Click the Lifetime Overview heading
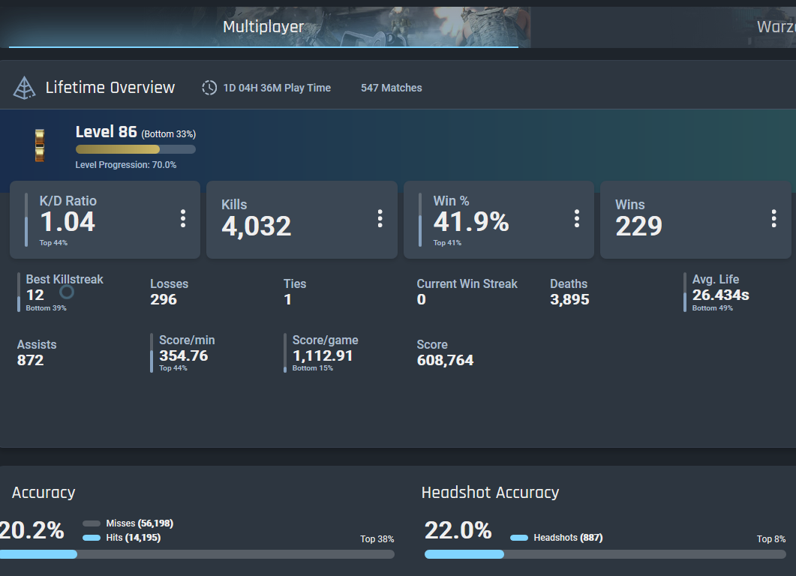This screenshot has width=796, height=576. [110, 87]
